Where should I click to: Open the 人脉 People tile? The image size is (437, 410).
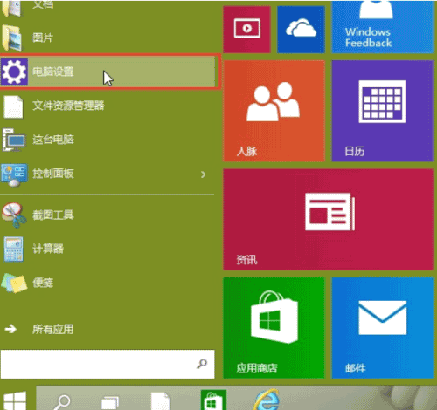click(x=274, y=111)
